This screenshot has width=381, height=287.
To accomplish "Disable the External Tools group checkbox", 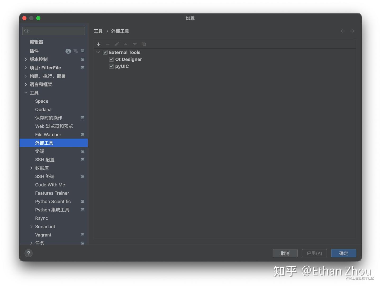I will (x=105, y=52).
